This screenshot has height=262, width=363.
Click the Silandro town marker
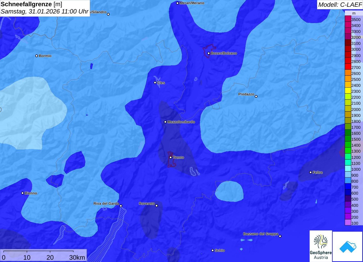[x=108, y=14]
